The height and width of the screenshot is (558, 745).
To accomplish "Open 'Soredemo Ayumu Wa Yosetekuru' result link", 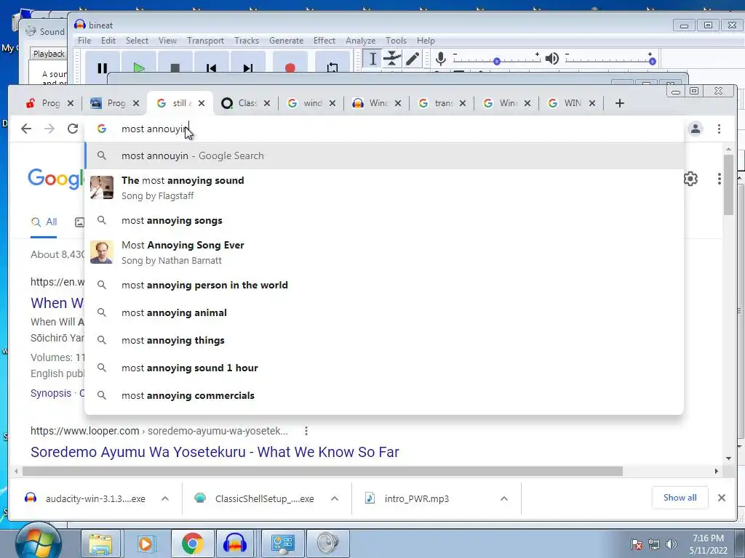I will point(215,452).
